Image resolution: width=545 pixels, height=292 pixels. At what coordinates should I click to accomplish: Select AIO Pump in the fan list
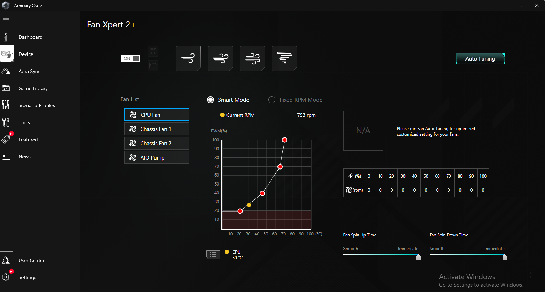pos(157,157)
